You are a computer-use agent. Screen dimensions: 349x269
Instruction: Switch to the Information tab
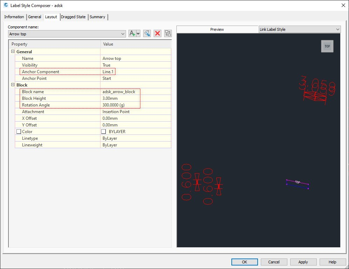coord(14,16)
